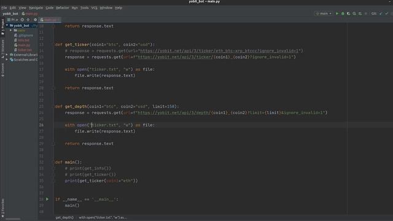393x221 pixels.
Task: Click the yobit.net depth API URL link
Action: tap(174, 113)
